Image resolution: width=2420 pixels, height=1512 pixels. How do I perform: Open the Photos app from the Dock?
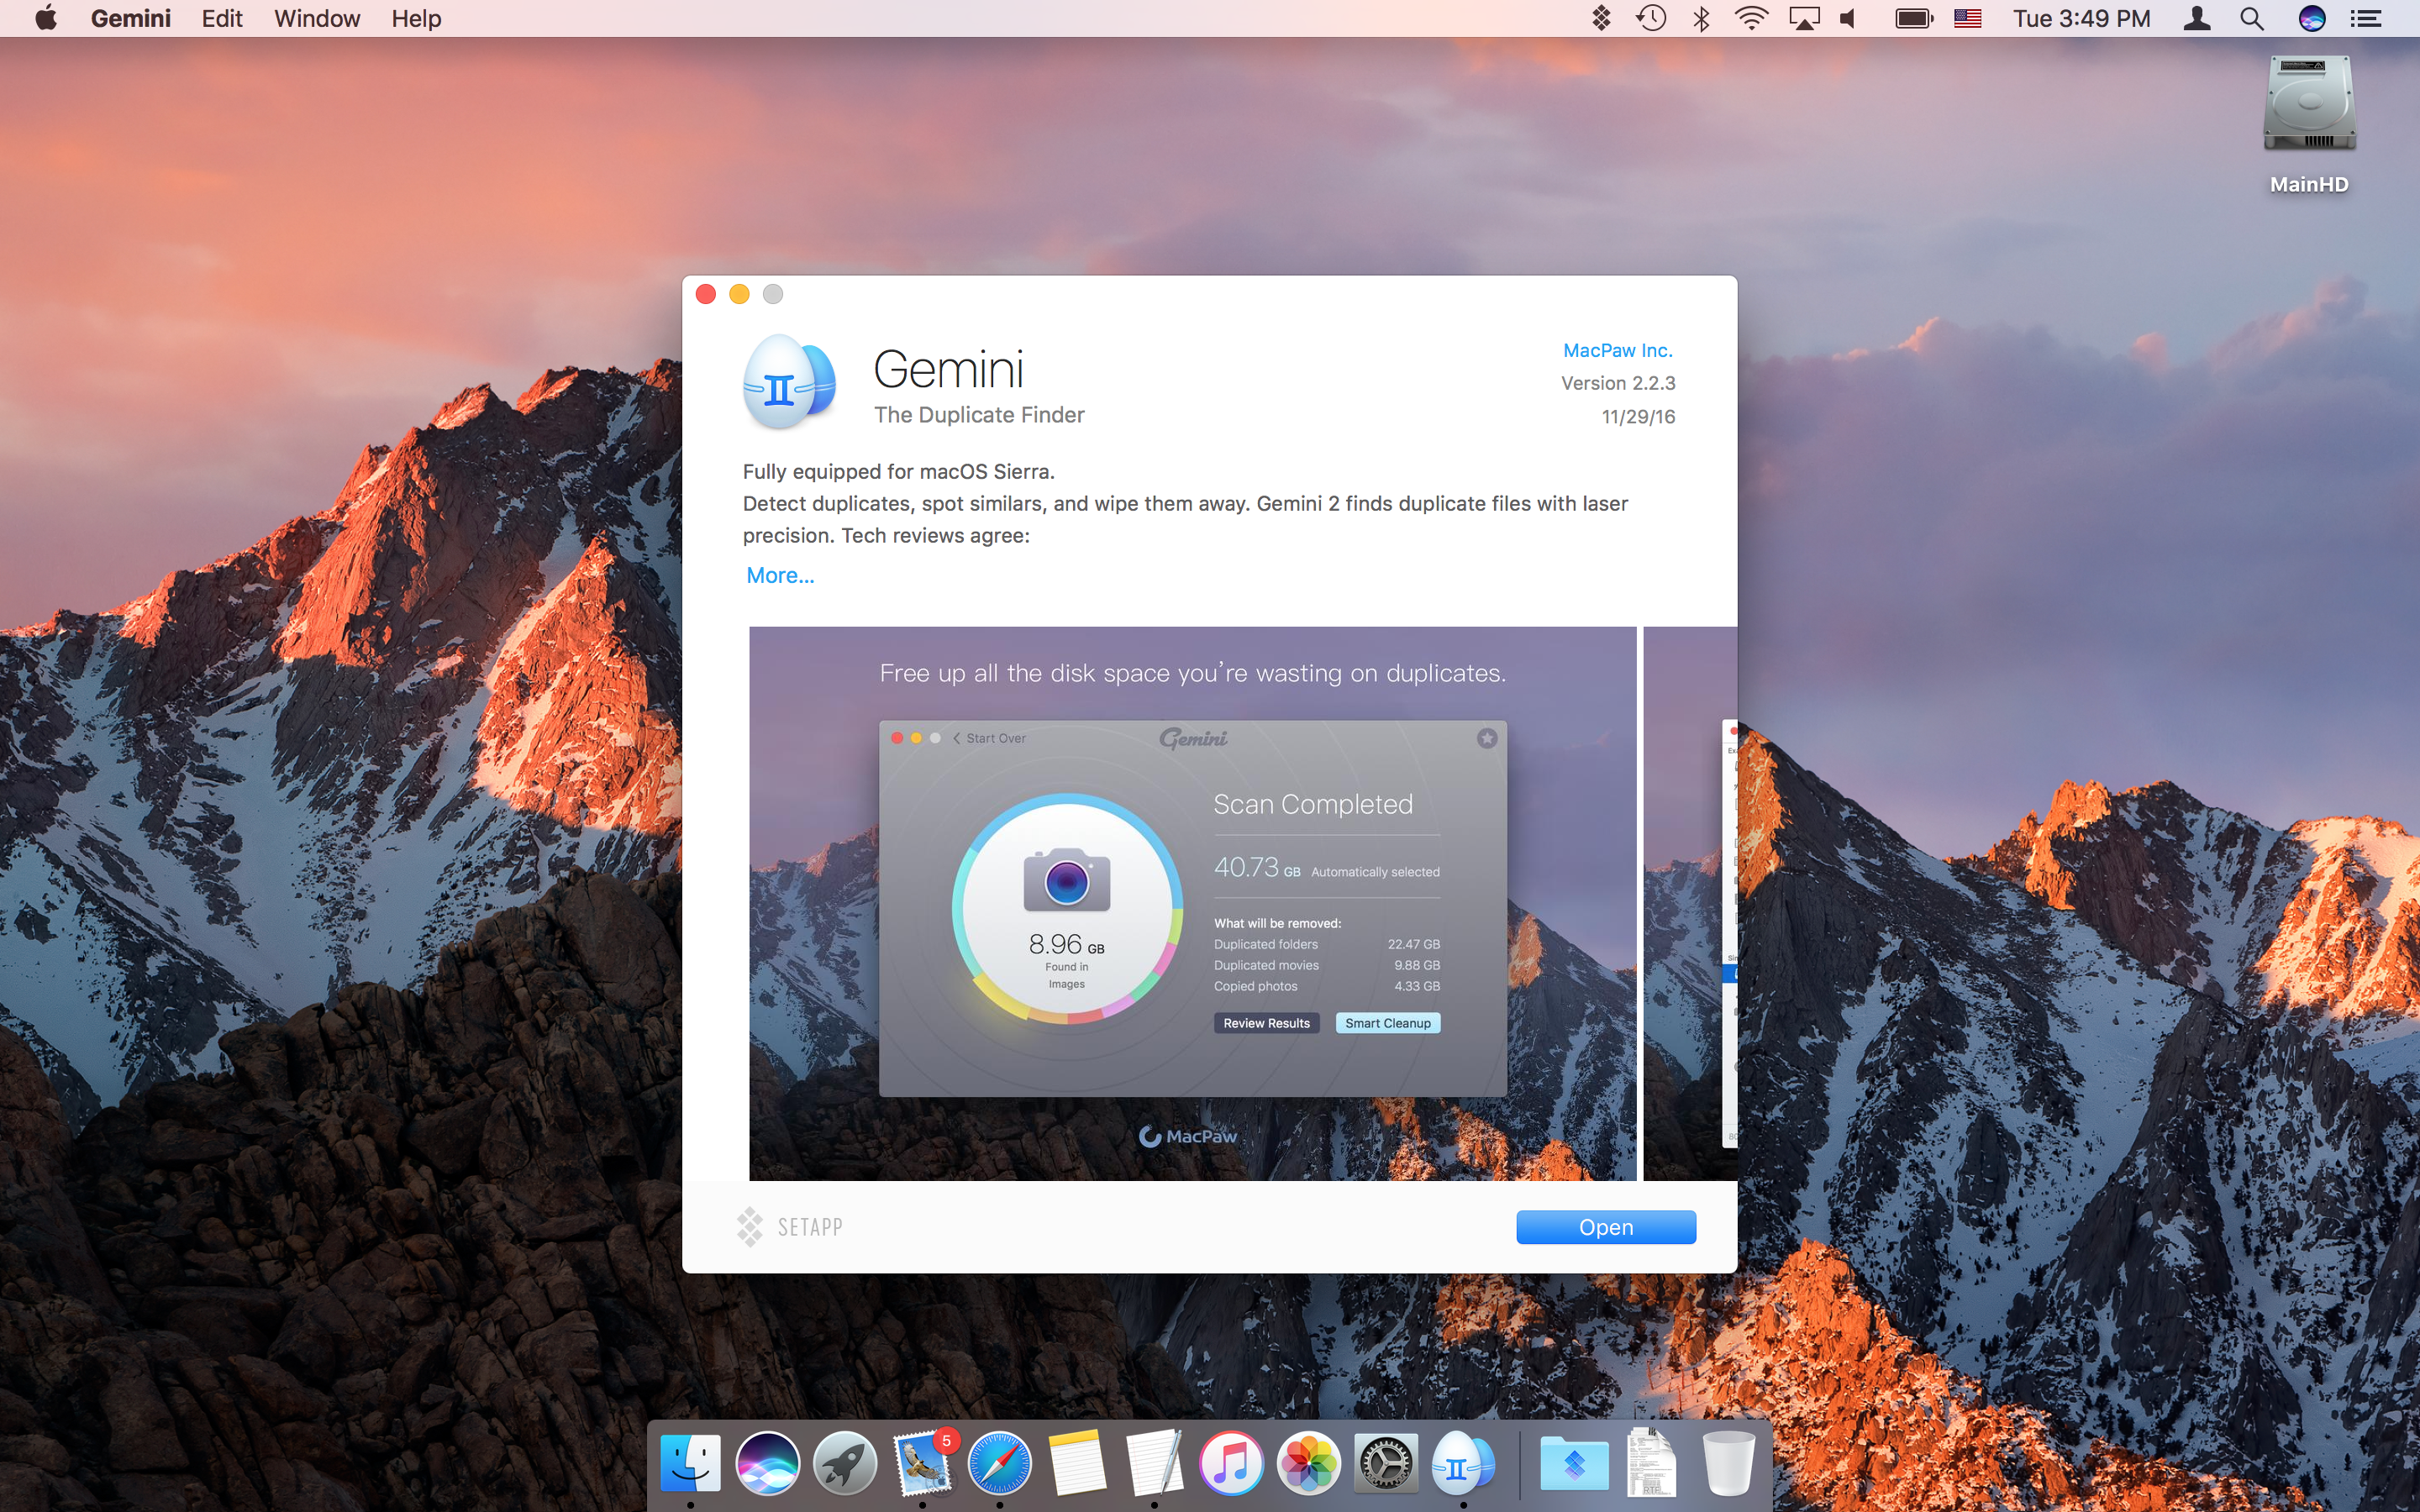tap(1308, 1464)
